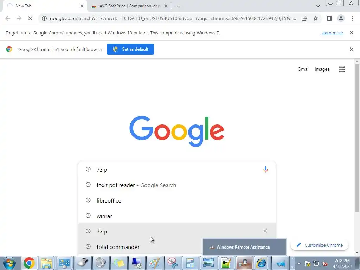The image size is (360, 270).
Task: Open the Windows Start menu
Action: tap(9, 263)
